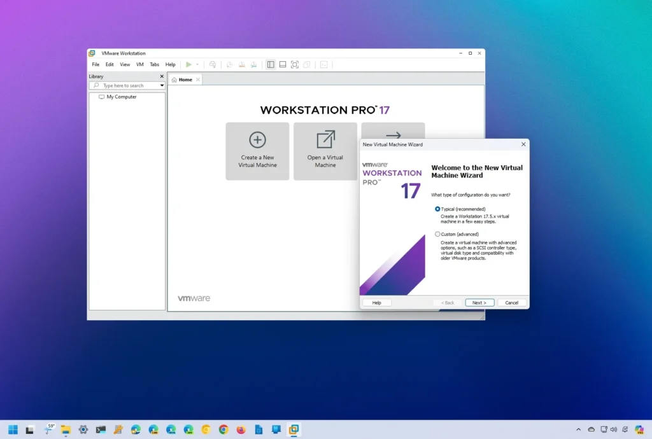
Task: Click the Open a Virtual Machine tile
Action: 325,151
